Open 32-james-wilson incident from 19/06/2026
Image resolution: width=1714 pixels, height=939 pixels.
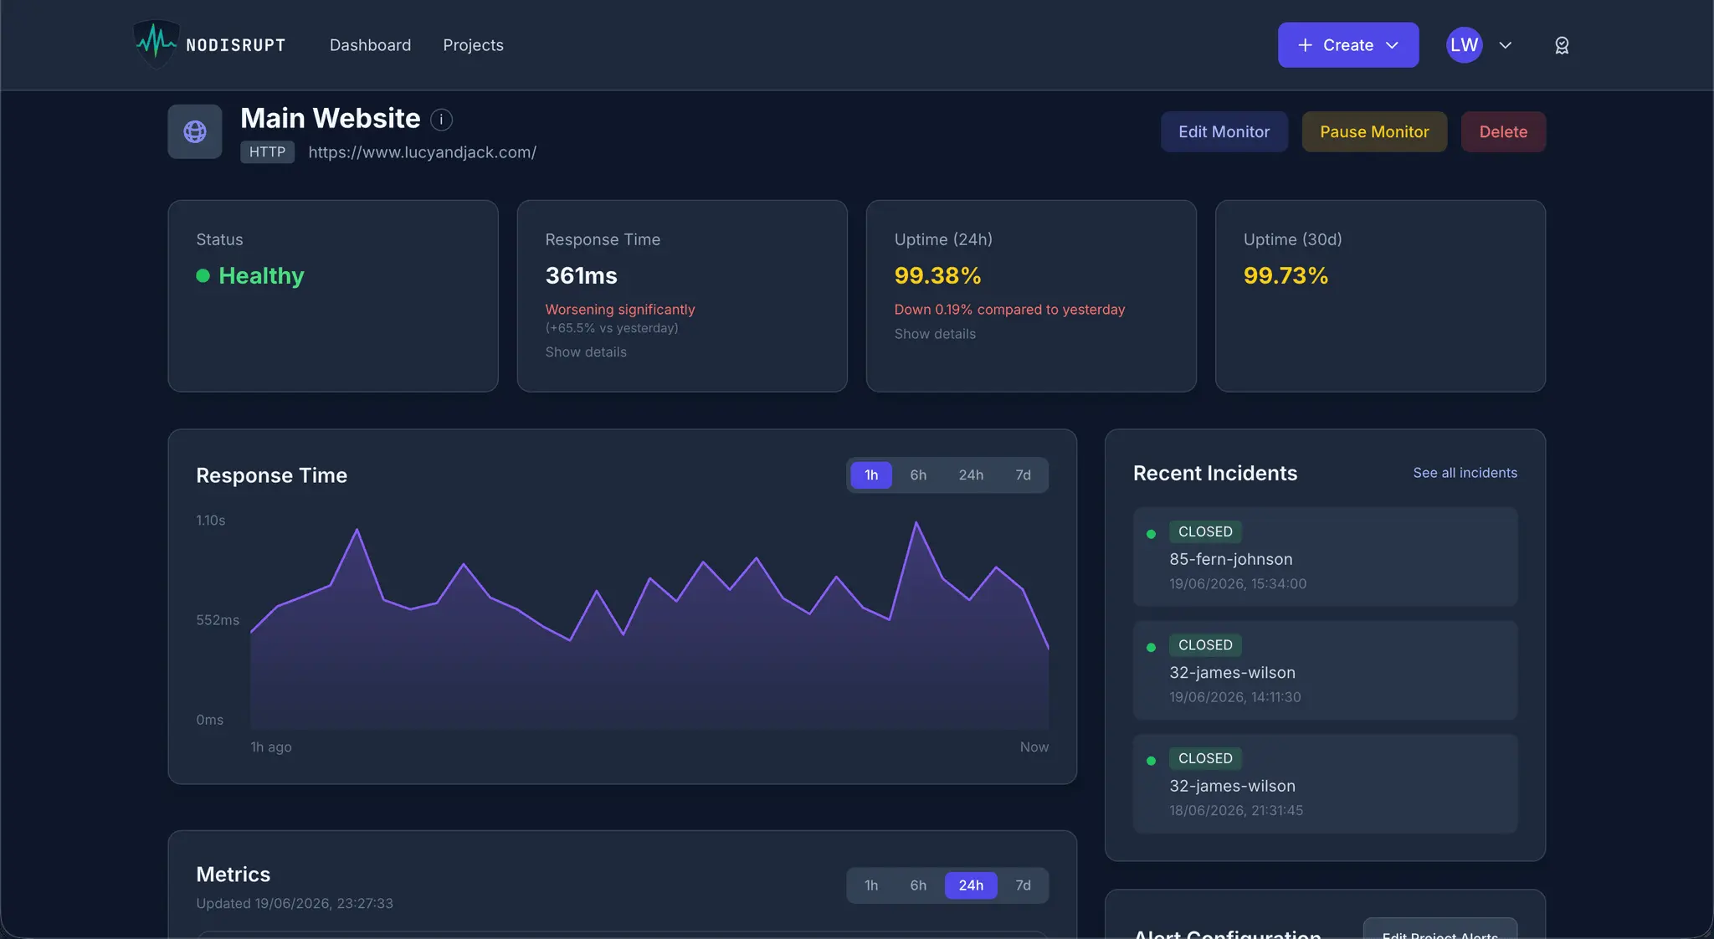click(1325, 670)
